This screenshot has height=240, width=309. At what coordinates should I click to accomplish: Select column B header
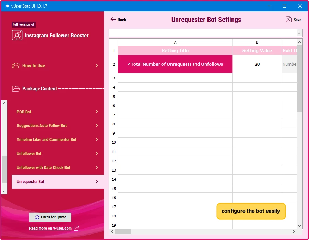(257, 42)
